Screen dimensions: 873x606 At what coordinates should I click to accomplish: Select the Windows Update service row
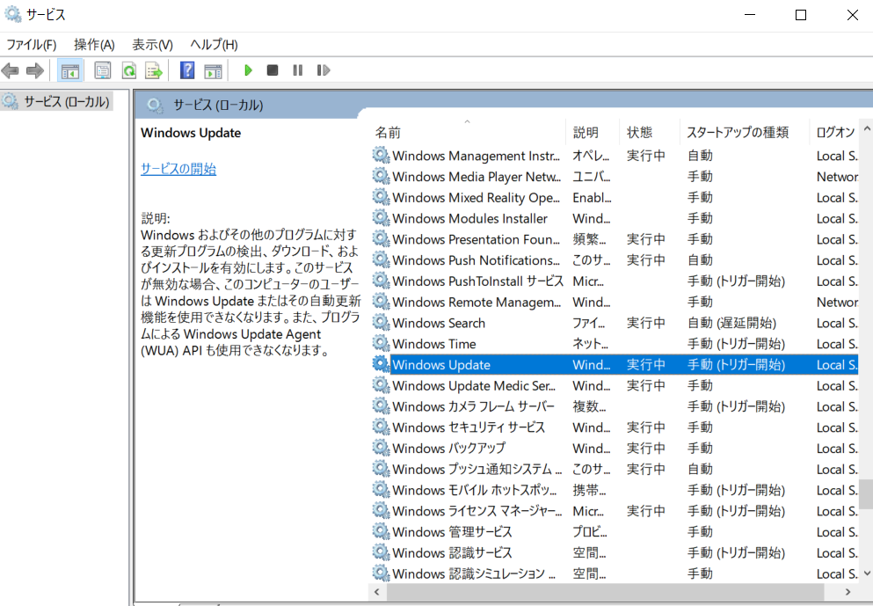click(x=615, y=364)
